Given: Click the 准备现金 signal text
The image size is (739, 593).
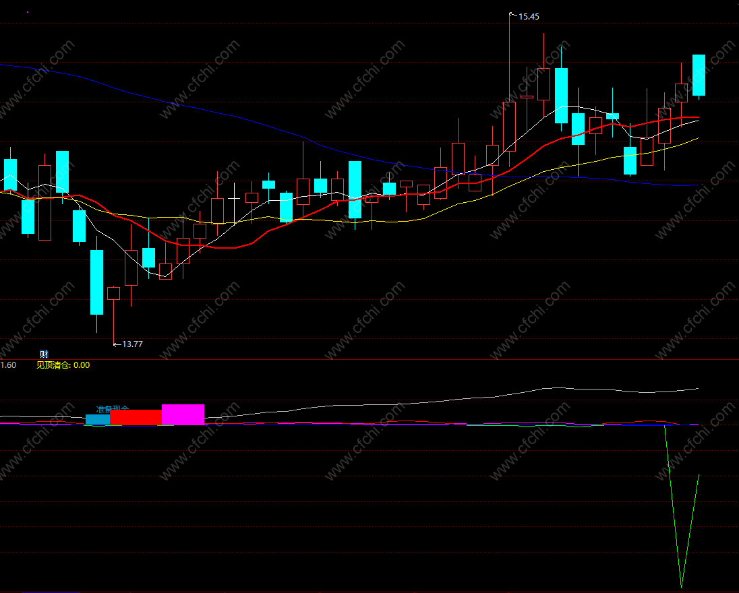Looking at the screenshot, I should point(112,409).
